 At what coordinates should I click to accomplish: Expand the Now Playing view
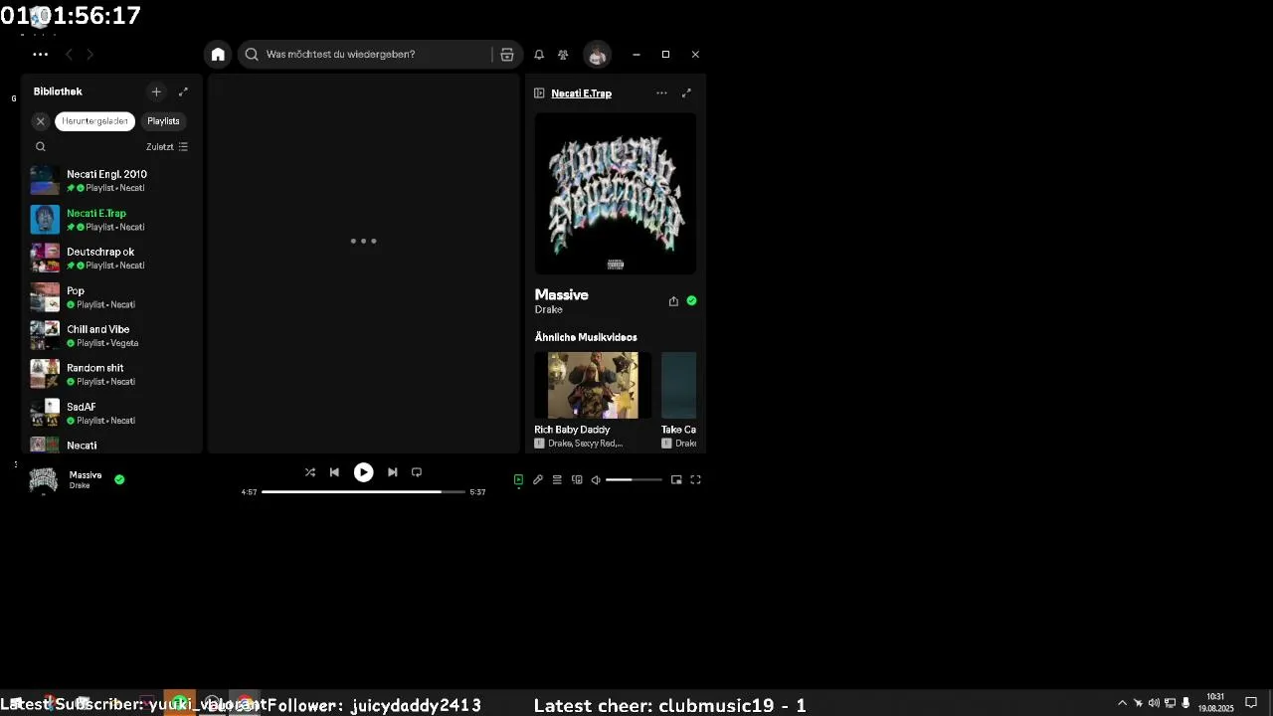point(686,92)
